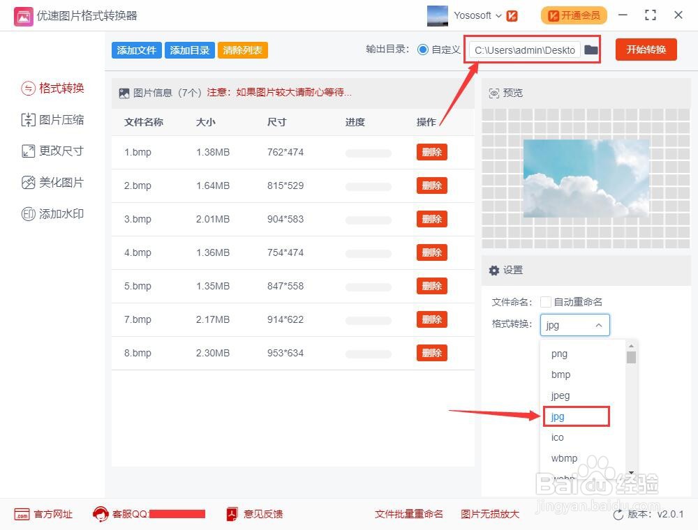Viewport: 698px width, 530px height.
Task: Click the 添加水印 stamp icon in sidebar
Action: click(x=28, y=214)
